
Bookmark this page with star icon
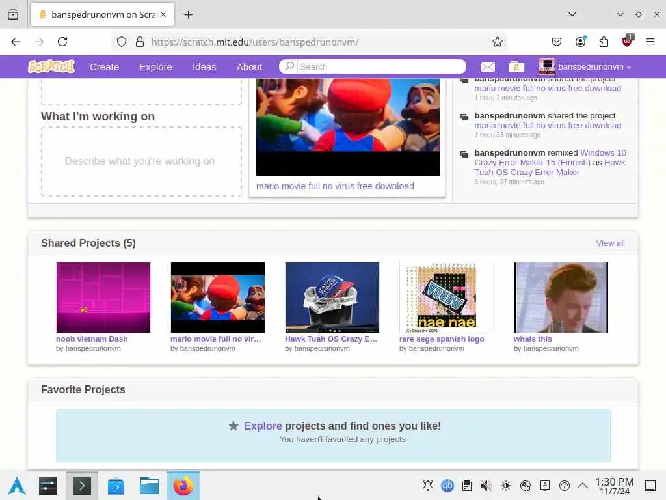point(498,42)
